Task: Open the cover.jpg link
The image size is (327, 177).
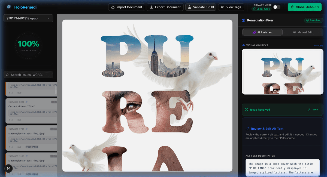Action: [318, 45]
